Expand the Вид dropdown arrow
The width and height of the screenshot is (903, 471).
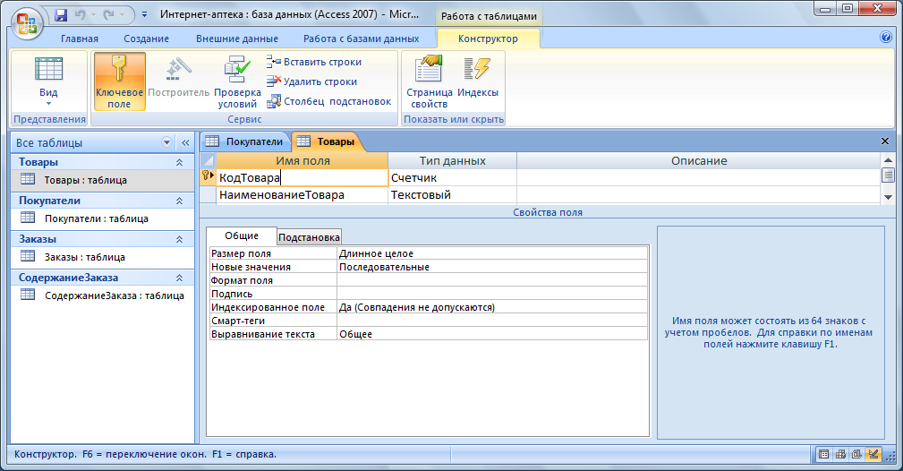(48, 104)
